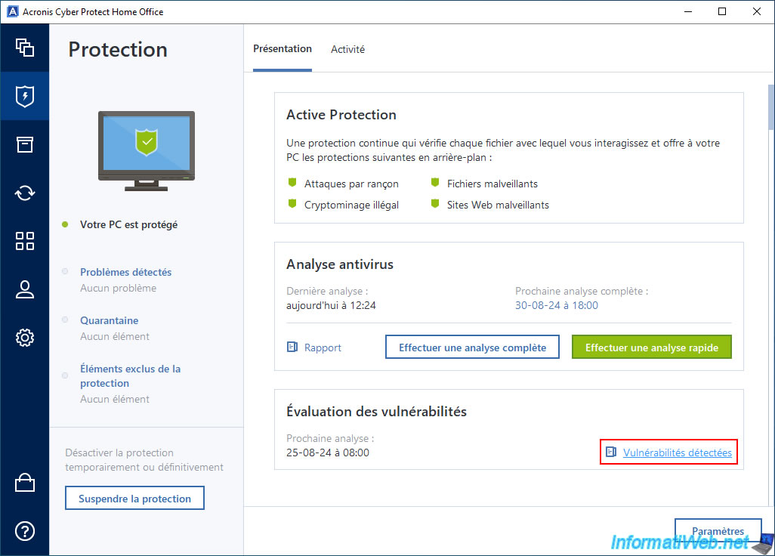
Task: Click Suspendre la protection button
Action: pos(134,499)
